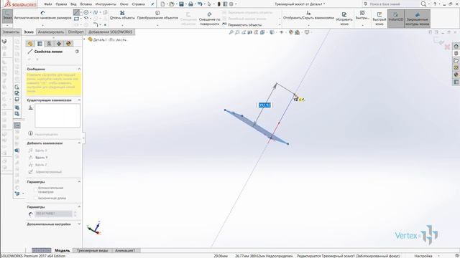Open DimXpertManager tab icon
Viewport: 460px width, 258px height.
coord(59,44)
